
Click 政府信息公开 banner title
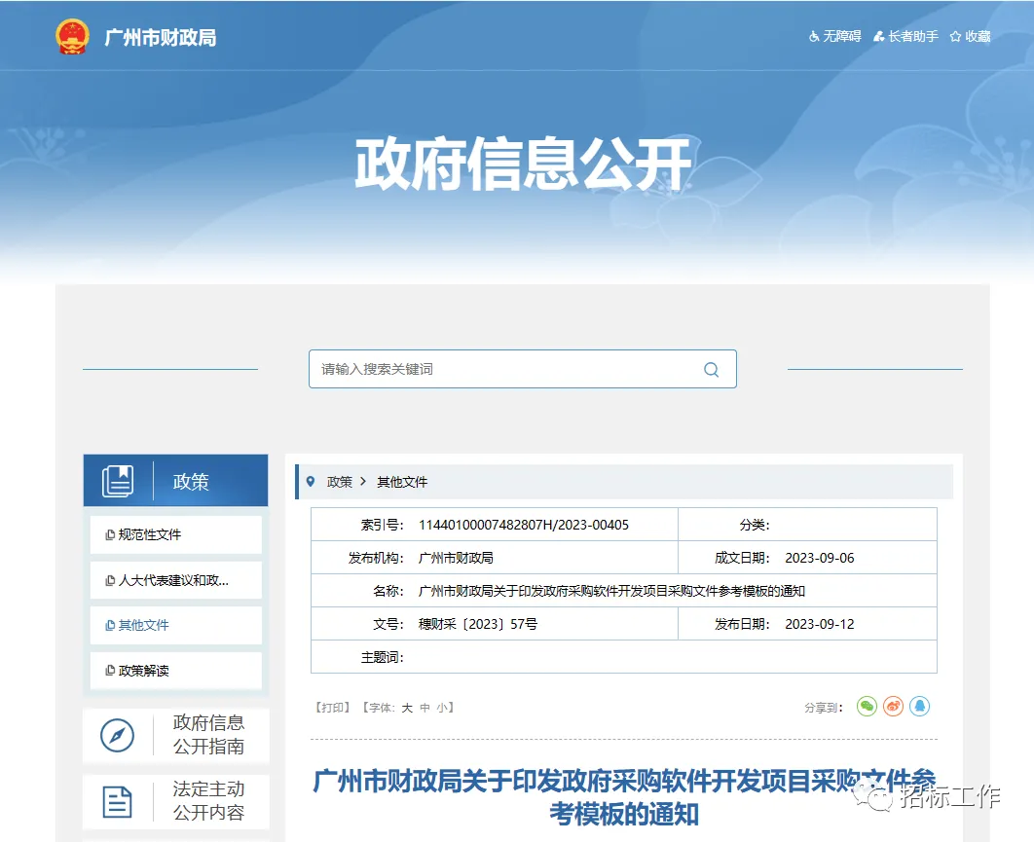(x=523, y=165)
